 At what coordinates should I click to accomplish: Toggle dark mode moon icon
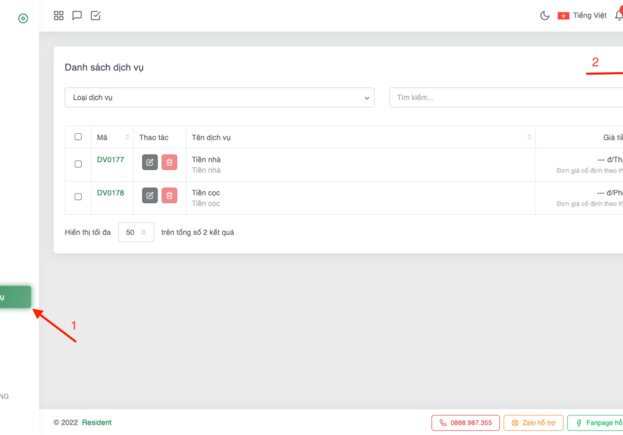[545, 16]
